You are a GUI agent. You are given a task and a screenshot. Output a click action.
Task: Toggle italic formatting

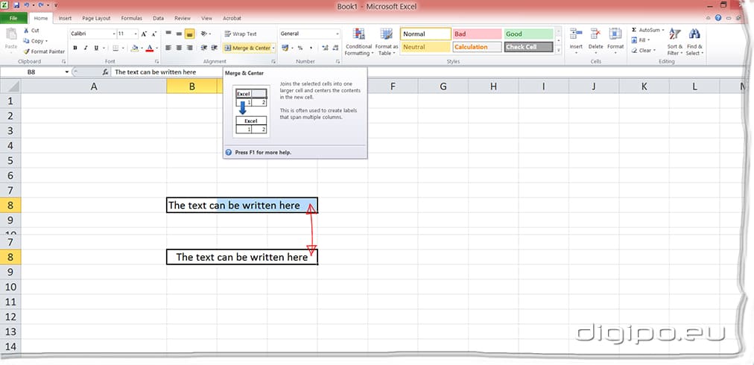coord(86,48)
